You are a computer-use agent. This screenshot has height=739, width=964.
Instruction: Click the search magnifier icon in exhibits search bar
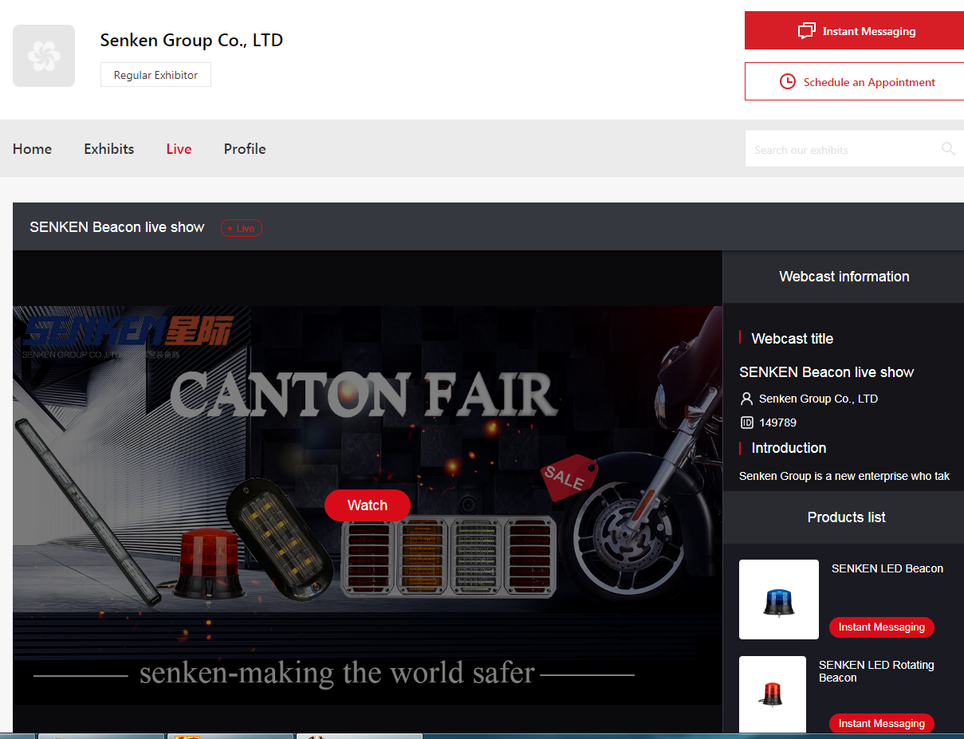(948, 149)
